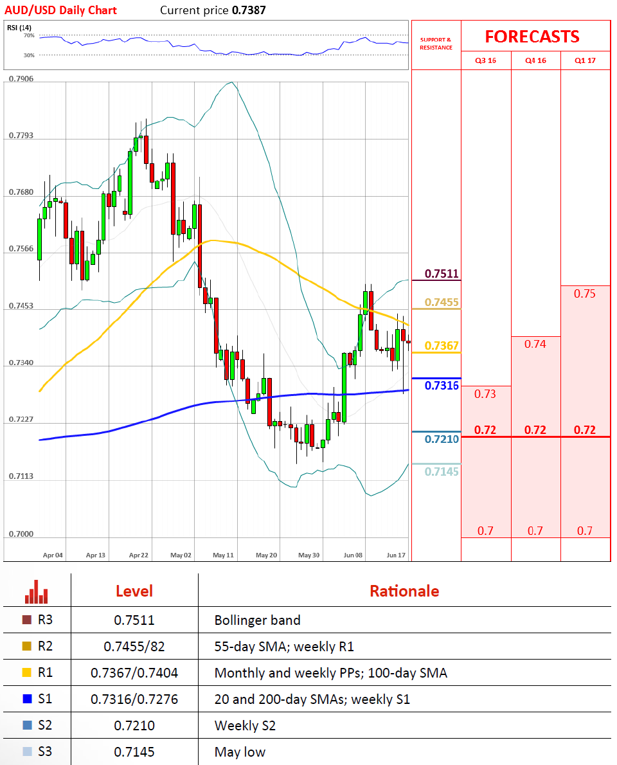Click the 0.7906 price axis label
The image size is (617, 765).
[x=21, y=78]
